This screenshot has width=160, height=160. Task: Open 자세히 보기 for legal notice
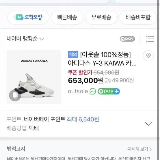[139, 149]
